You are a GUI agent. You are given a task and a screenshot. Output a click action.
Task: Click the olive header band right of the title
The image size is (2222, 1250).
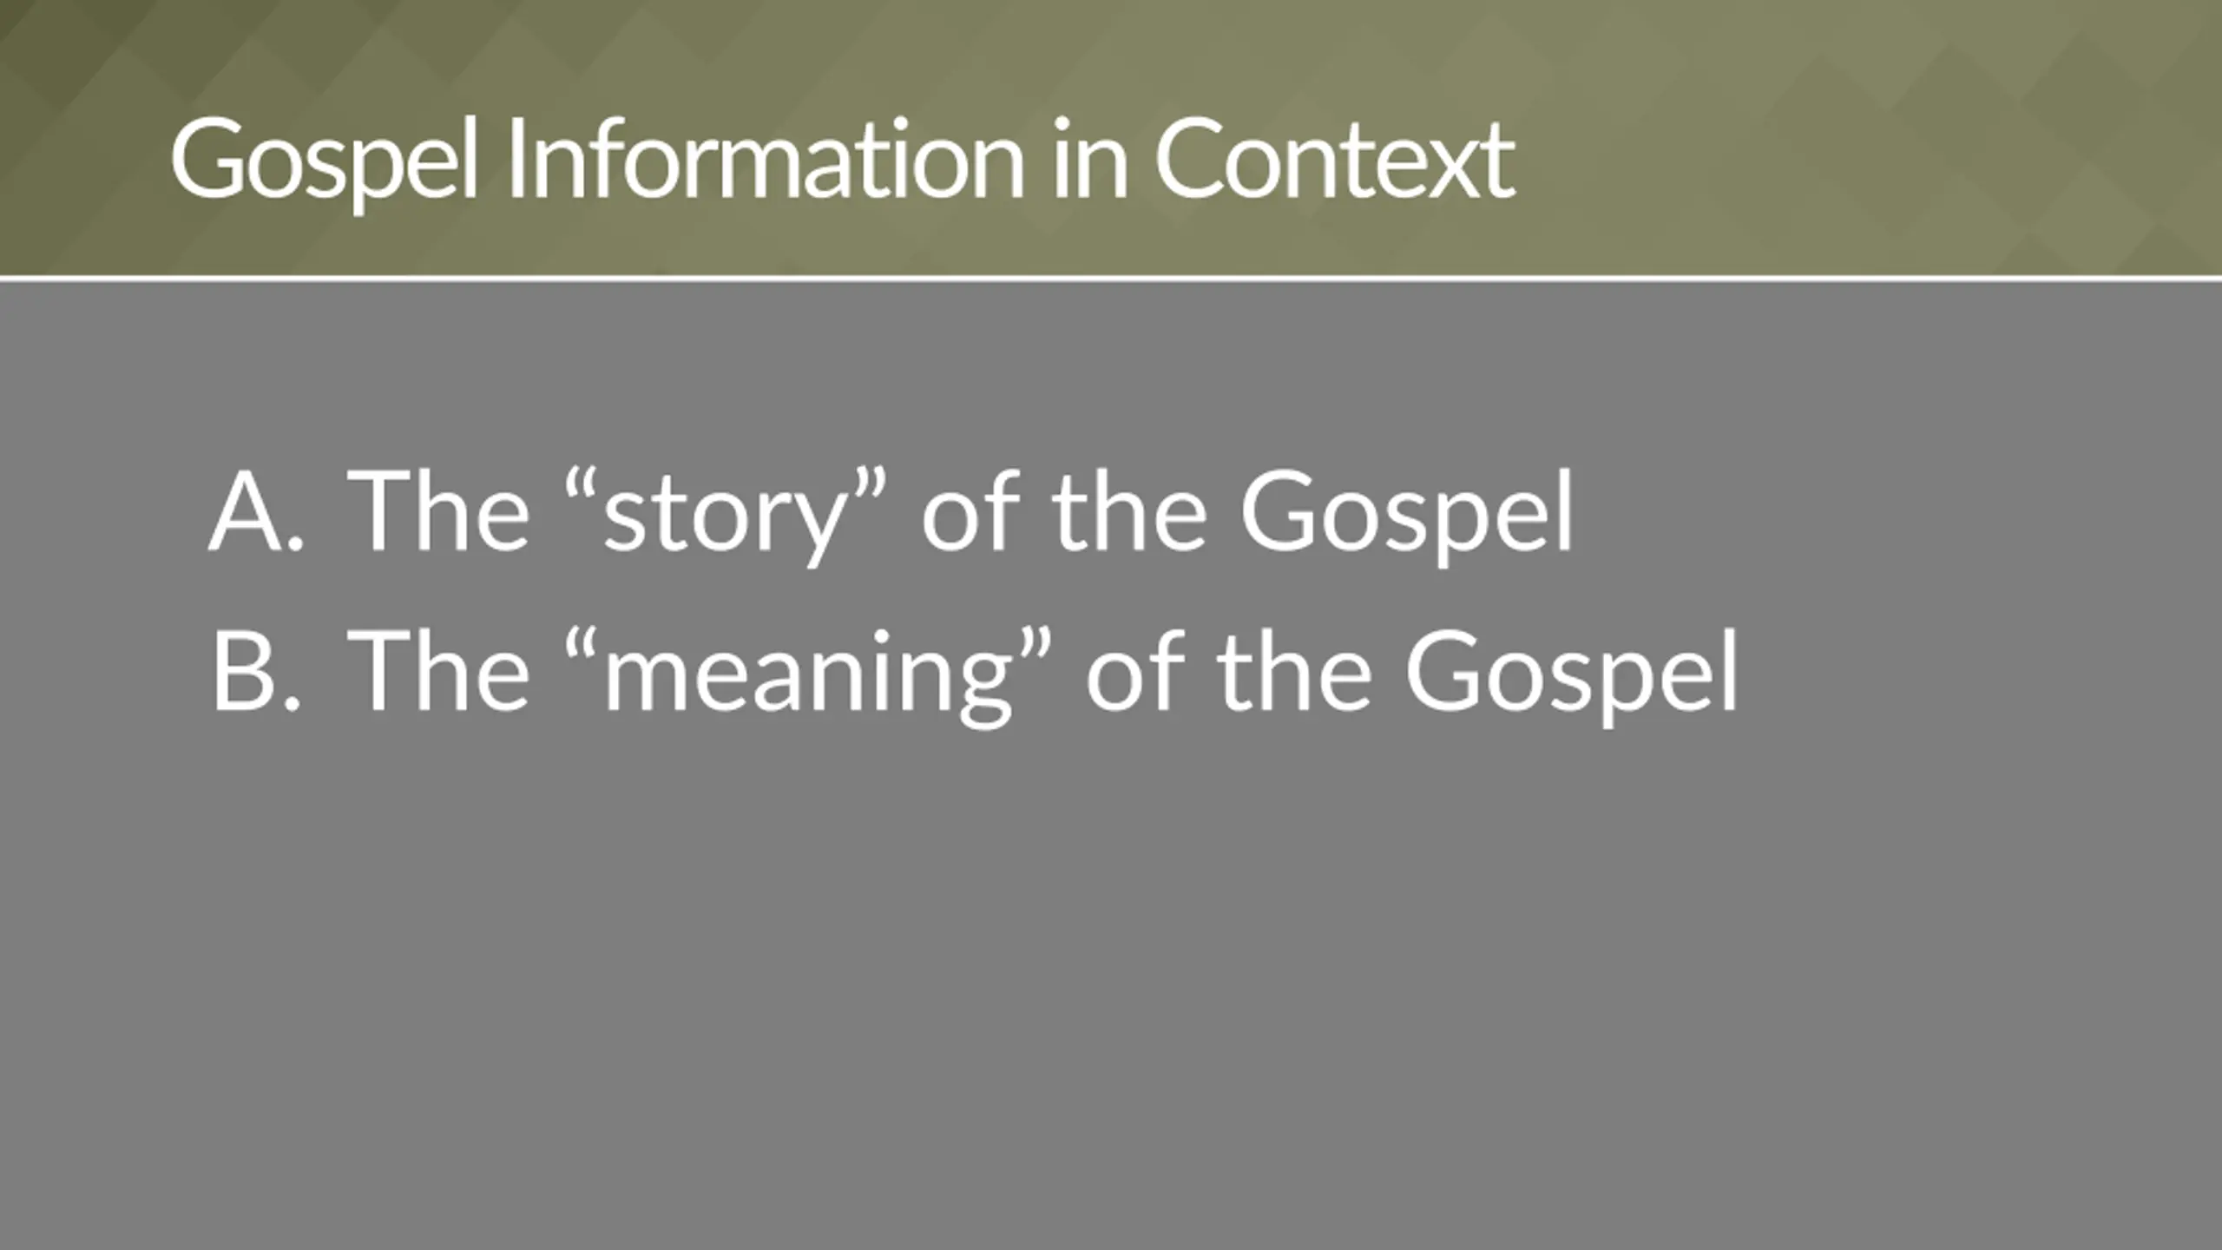tap(1866, 139)
